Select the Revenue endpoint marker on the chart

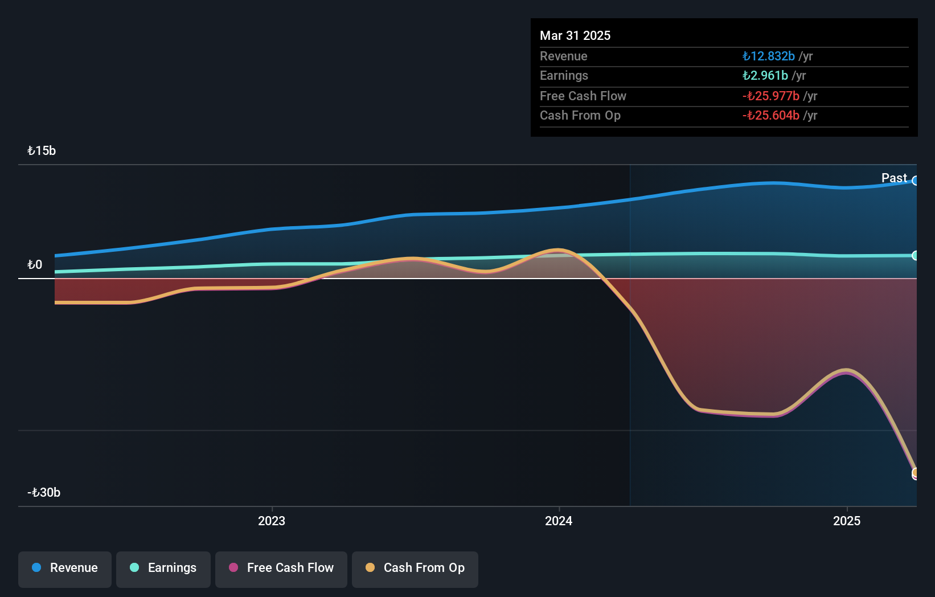pos(915,181)
